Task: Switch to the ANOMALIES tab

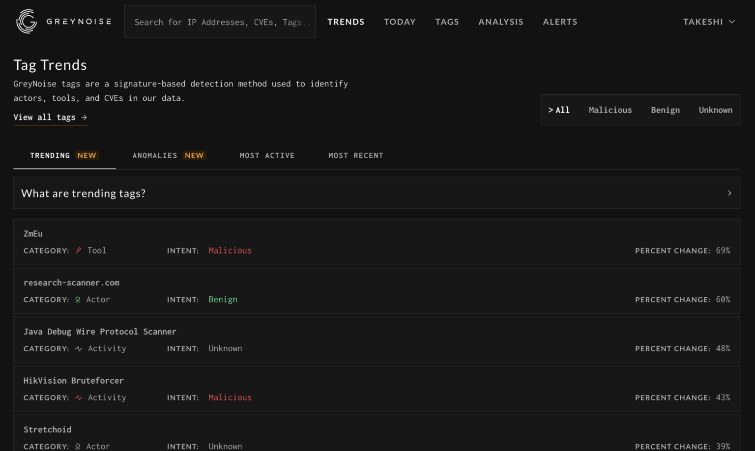Action: point(155,155)
